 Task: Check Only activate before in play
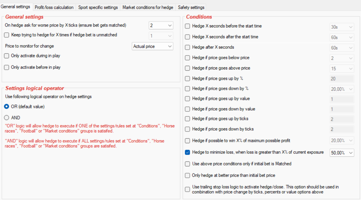6,67
